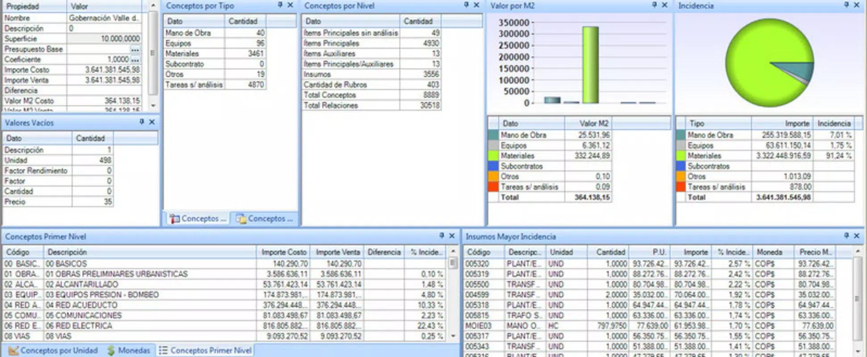Sort by Incidencia column header in Incidencia table
The width and height of the screenshot is (867, 357).
[834, 123]
